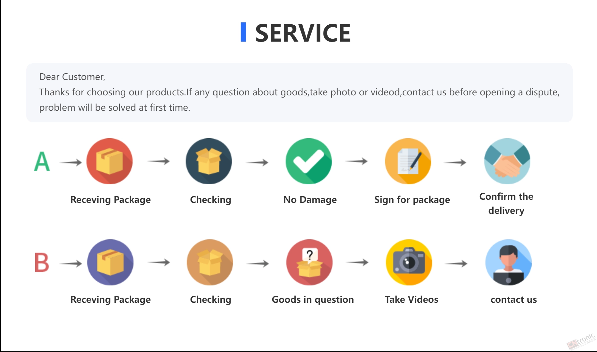The image size is (597, 352).
Task: Click the purple Receiving Package icon in row B
Action: click(x=110, y=262)
